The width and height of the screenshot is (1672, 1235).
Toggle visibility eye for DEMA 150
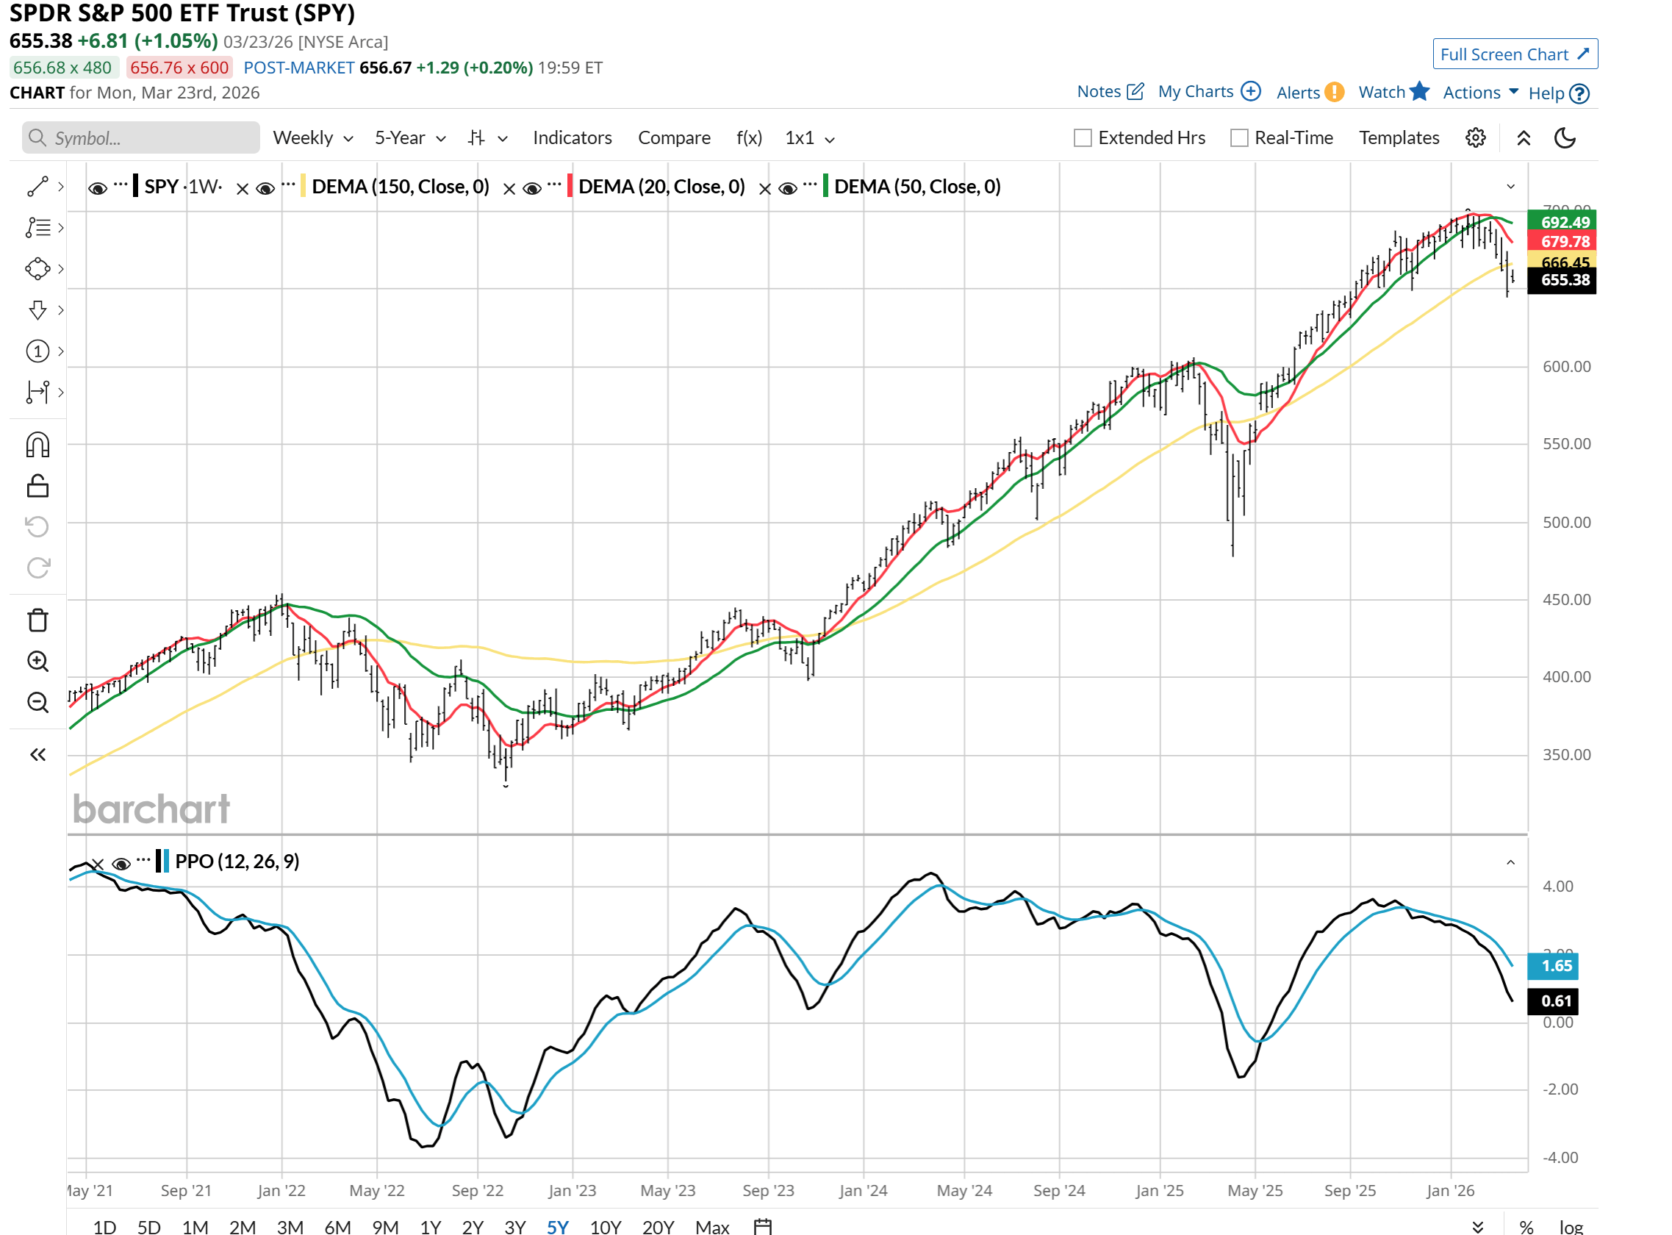(x=265, y=188)
